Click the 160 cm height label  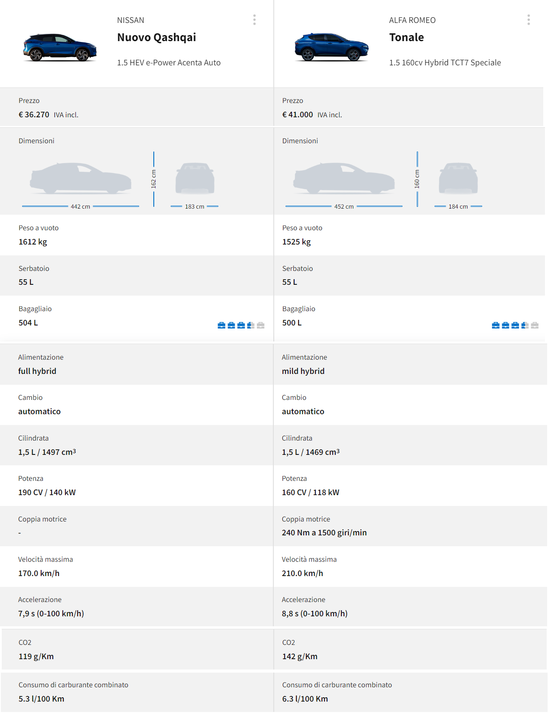[x=417, y=178]
